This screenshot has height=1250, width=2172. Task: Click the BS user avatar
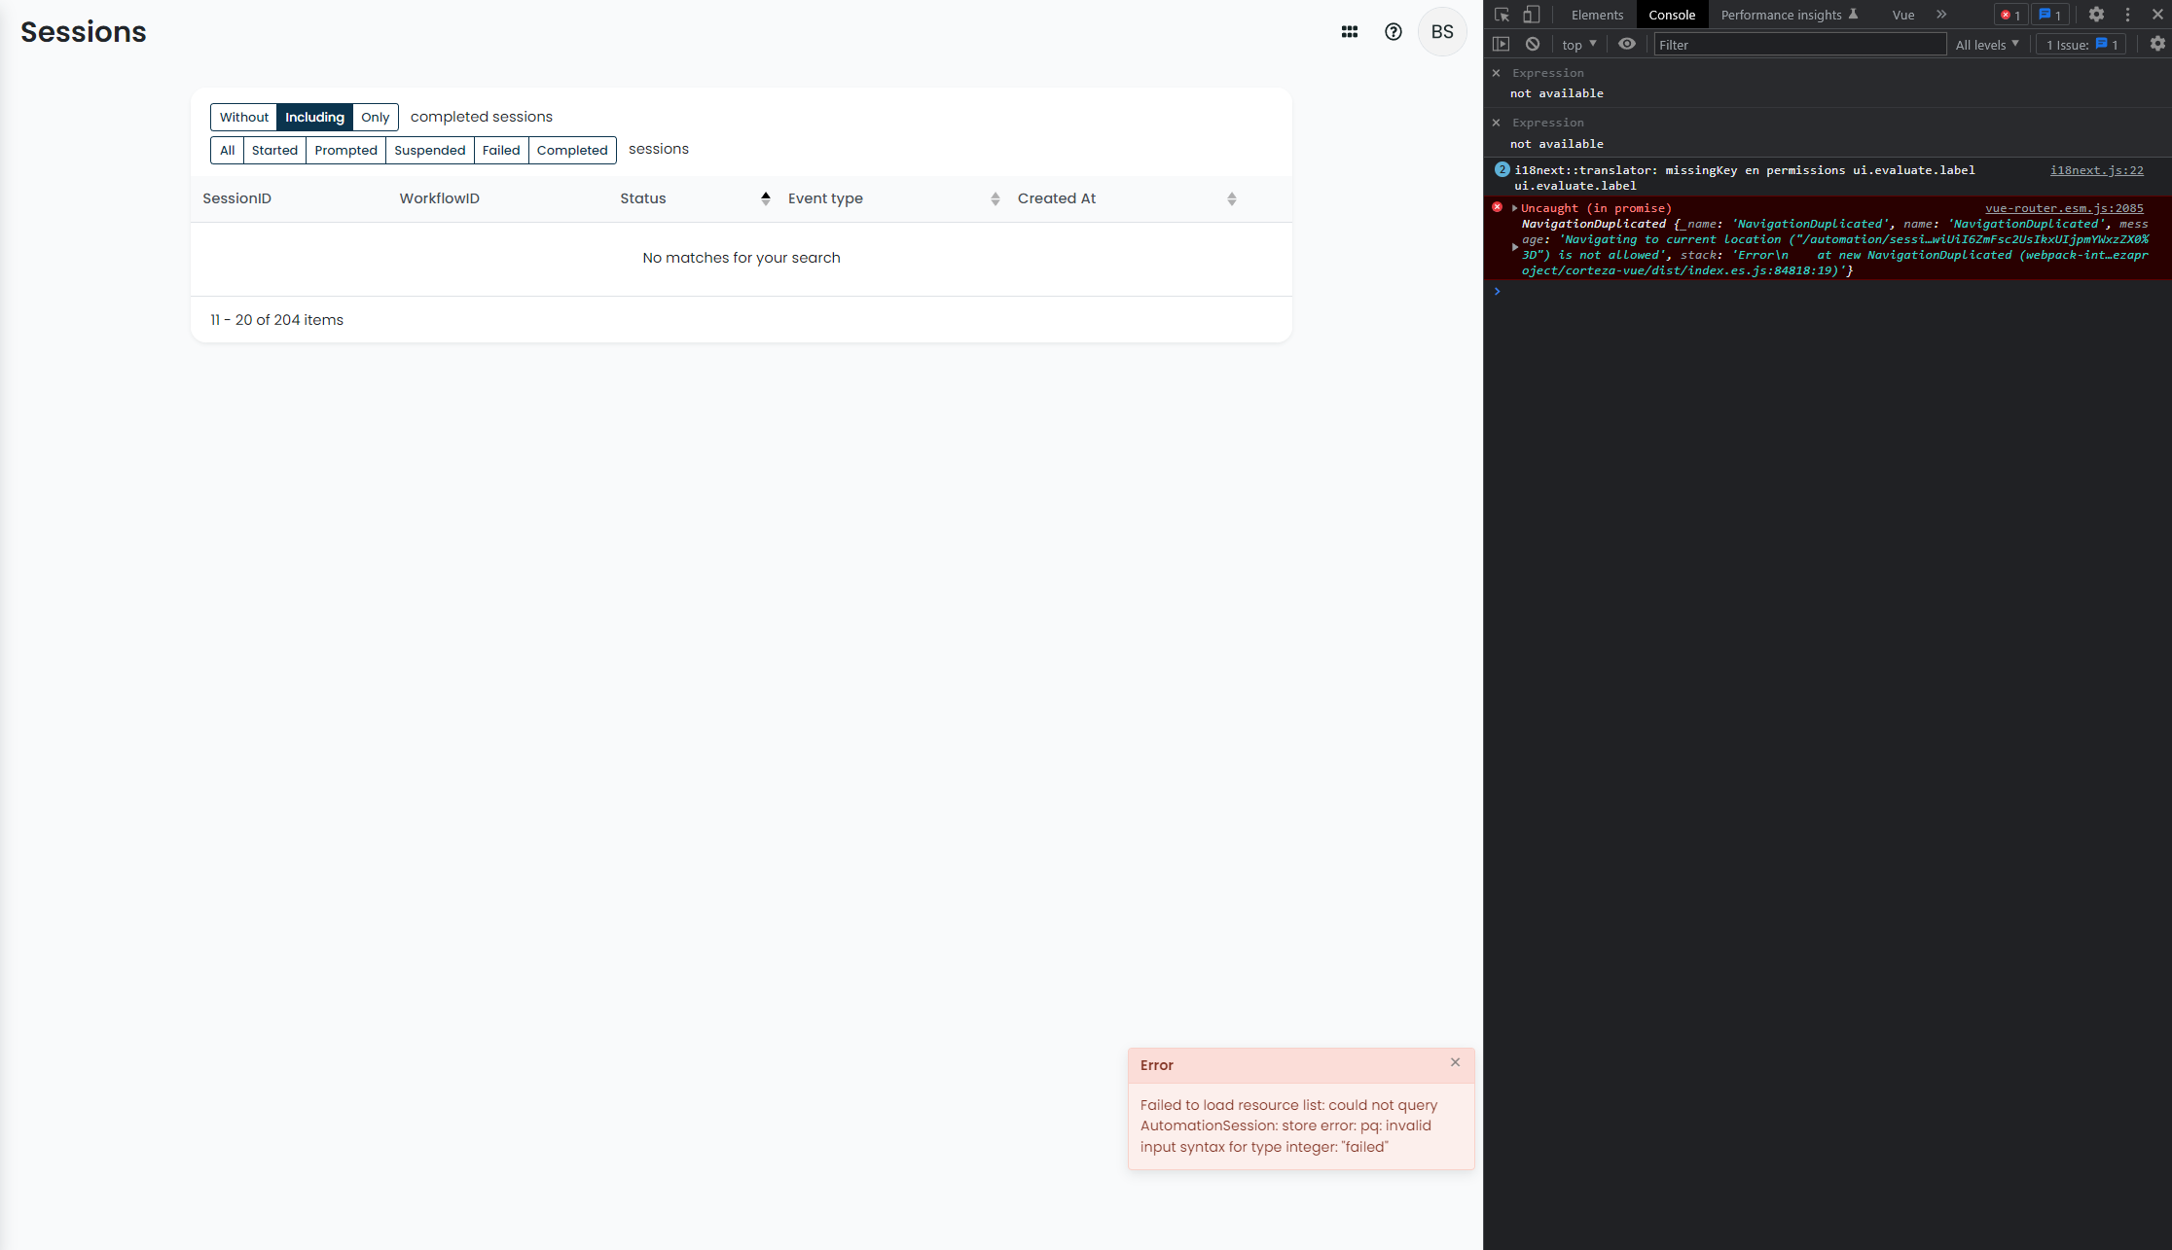click(x=1441, y=31)
